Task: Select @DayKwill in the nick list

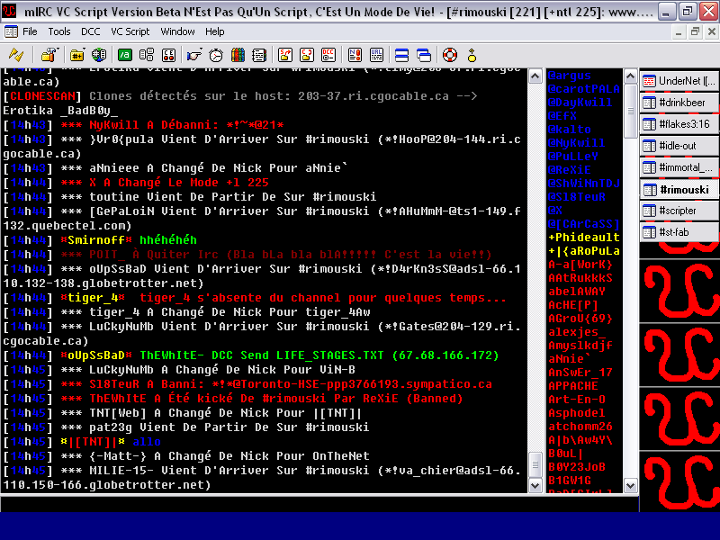Action: [x=580, y=102]
